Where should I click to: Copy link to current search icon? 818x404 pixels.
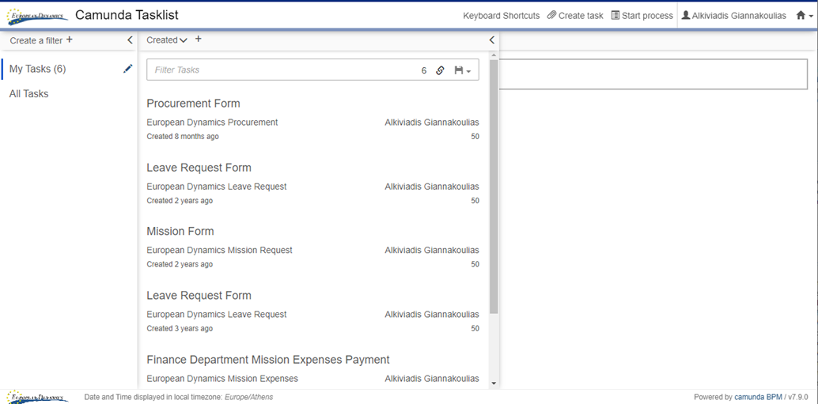click(x=440, y=70)
